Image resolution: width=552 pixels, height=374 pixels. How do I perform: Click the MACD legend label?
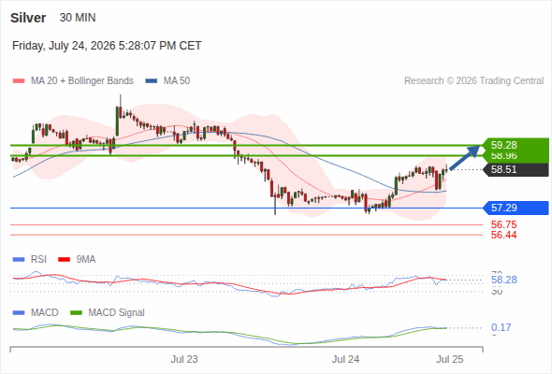tap(45, 312)
